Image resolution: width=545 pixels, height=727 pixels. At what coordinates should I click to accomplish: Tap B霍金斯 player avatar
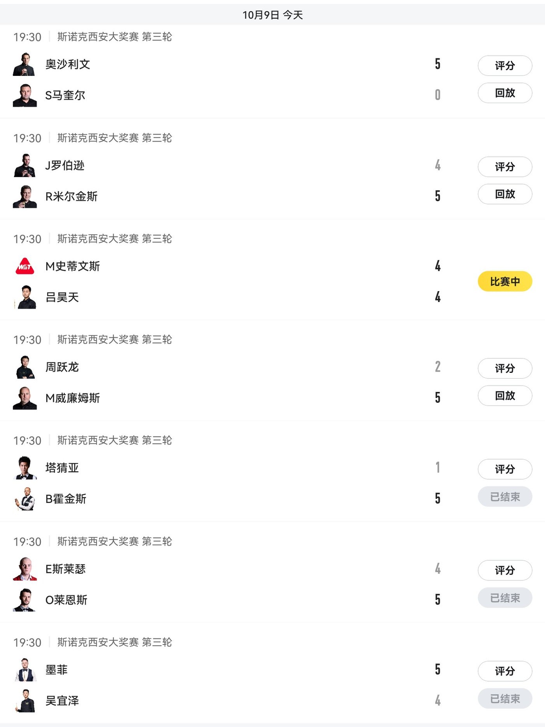click(25, 499)
